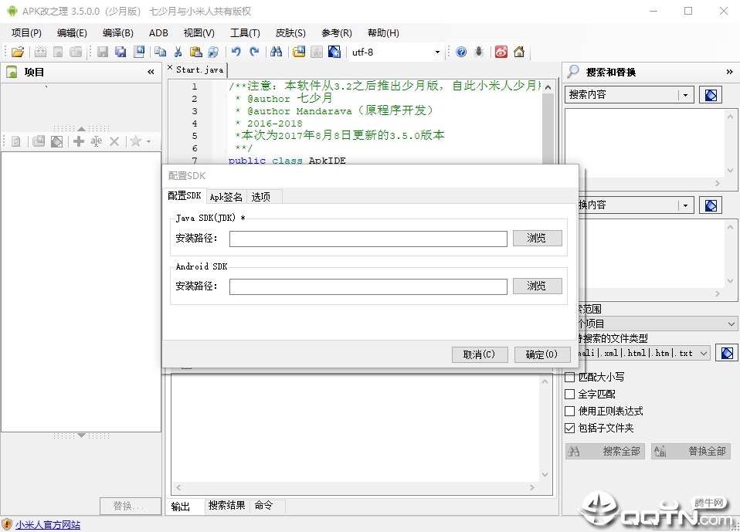The height and width of the screenshot is (532, 740).
Task: Click the clipboard paste icon
Action: pos(195,52)
